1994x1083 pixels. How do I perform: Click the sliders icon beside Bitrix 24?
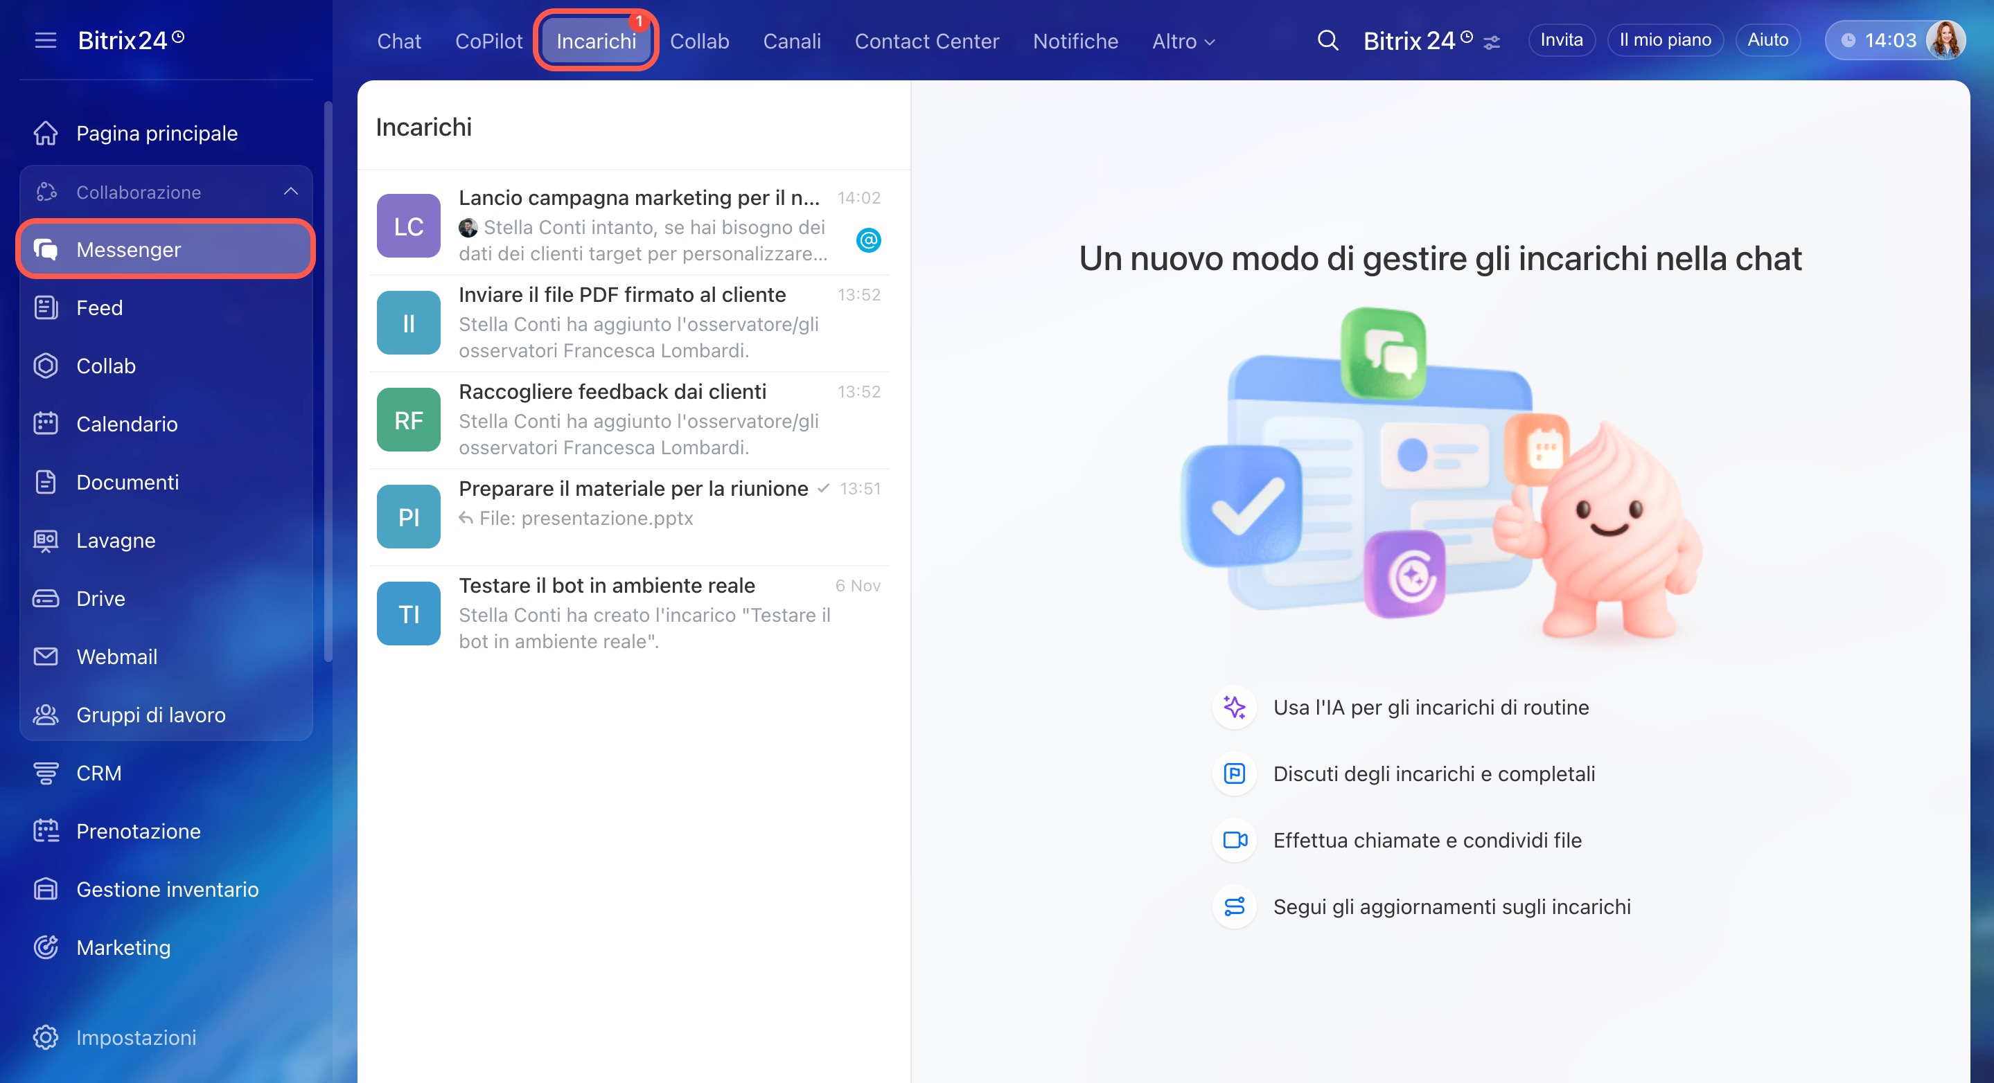(x=1492, y=42)
